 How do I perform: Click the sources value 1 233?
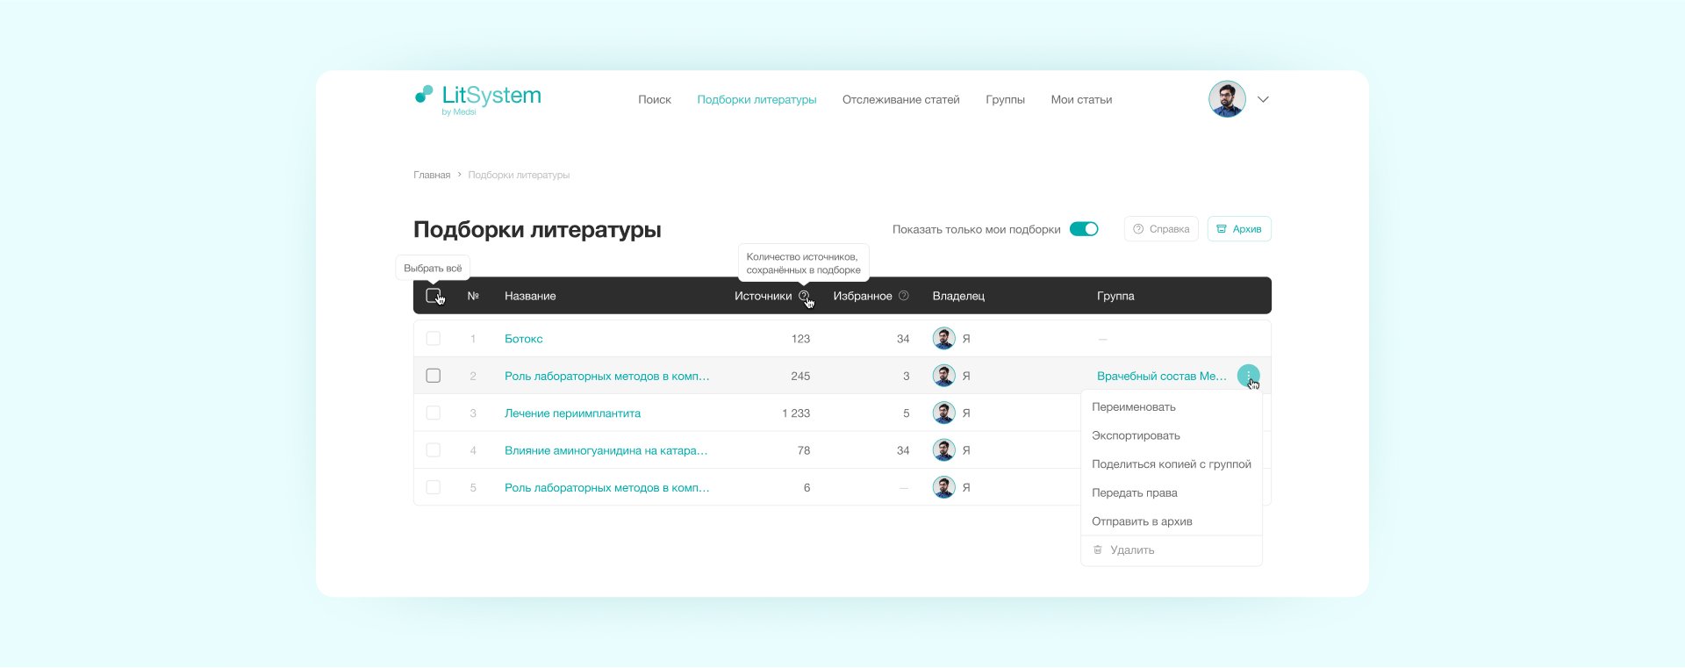tap(796, 413)
